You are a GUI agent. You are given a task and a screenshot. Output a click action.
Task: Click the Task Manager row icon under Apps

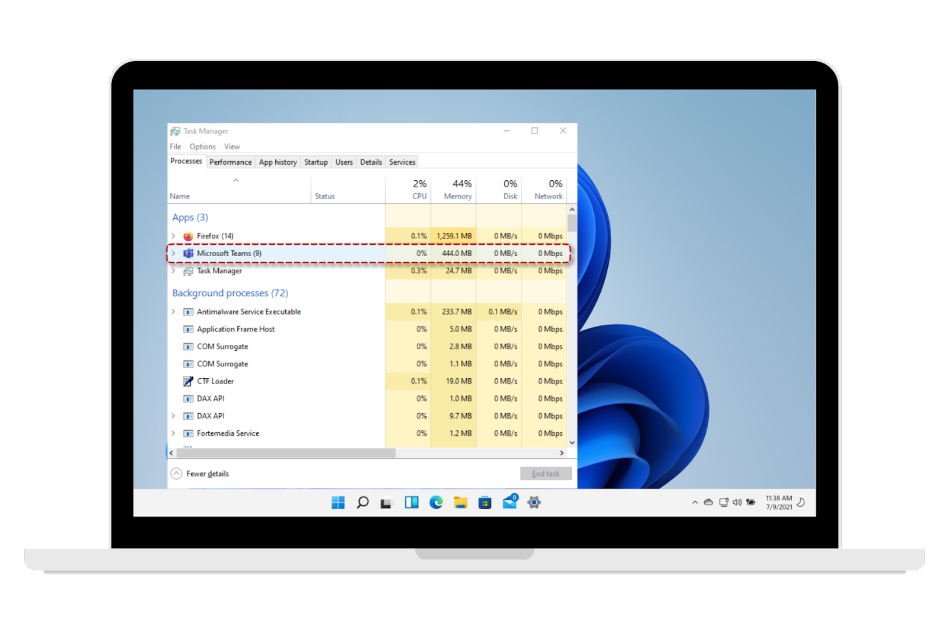188,271
